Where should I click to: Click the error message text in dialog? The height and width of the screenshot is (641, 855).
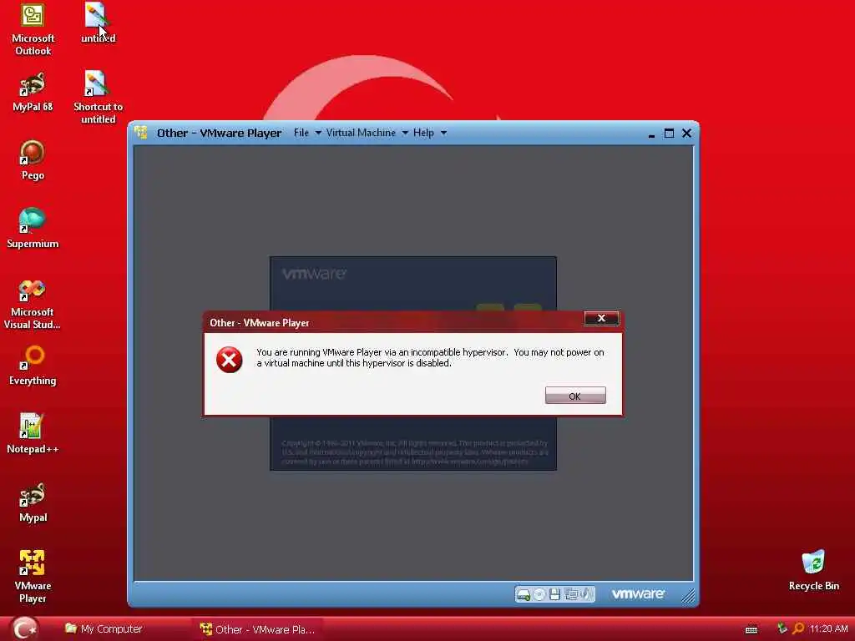pos(430,357)
